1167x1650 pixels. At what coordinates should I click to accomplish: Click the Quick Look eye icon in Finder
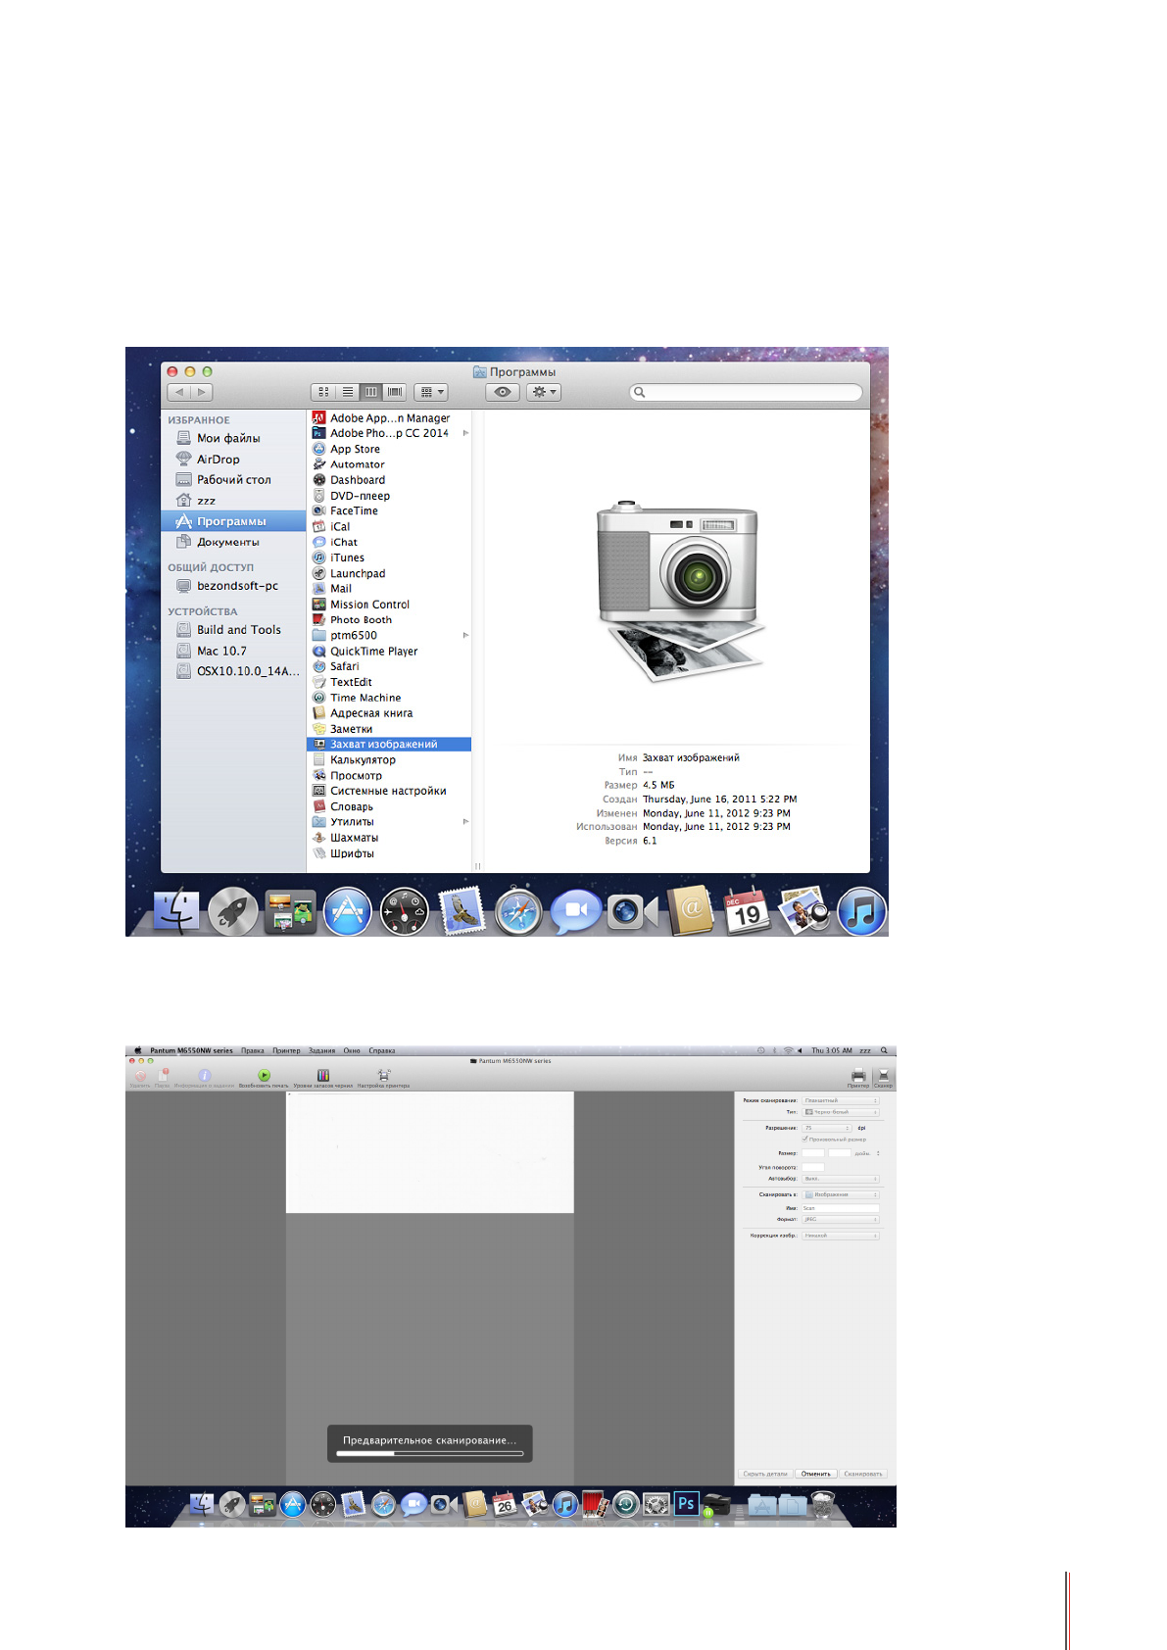coord(503,392)
